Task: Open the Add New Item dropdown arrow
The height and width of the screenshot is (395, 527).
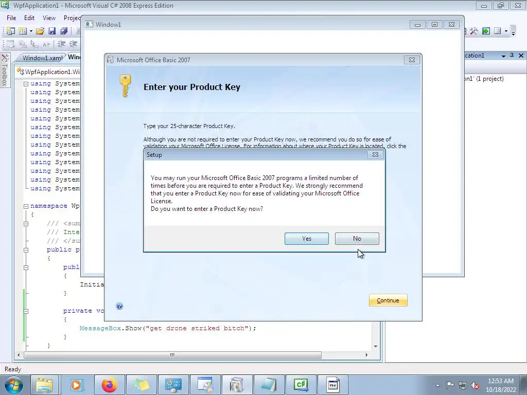Action: (x=31, y=31)
